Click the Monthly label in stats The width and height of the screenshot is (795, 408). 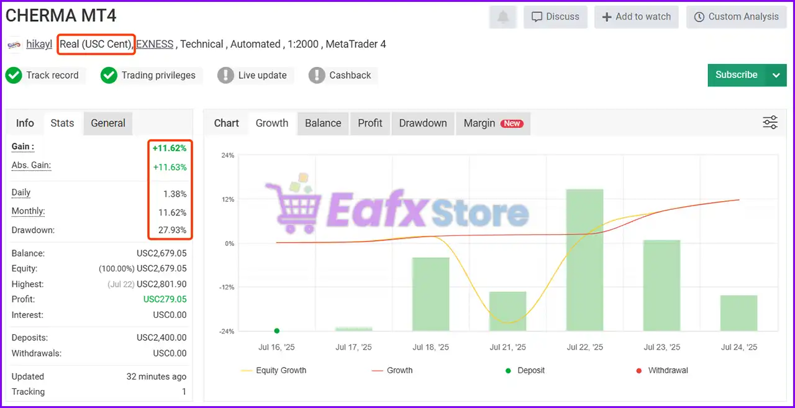pos(28,212)
